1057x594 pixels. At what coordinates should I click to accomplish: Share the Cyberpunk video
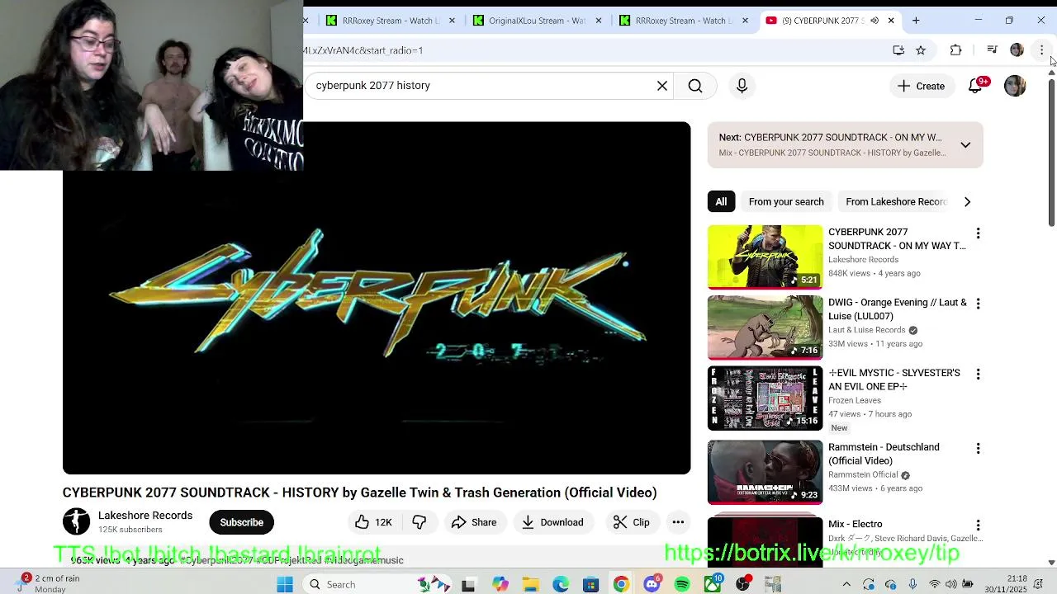coord(474,522)
